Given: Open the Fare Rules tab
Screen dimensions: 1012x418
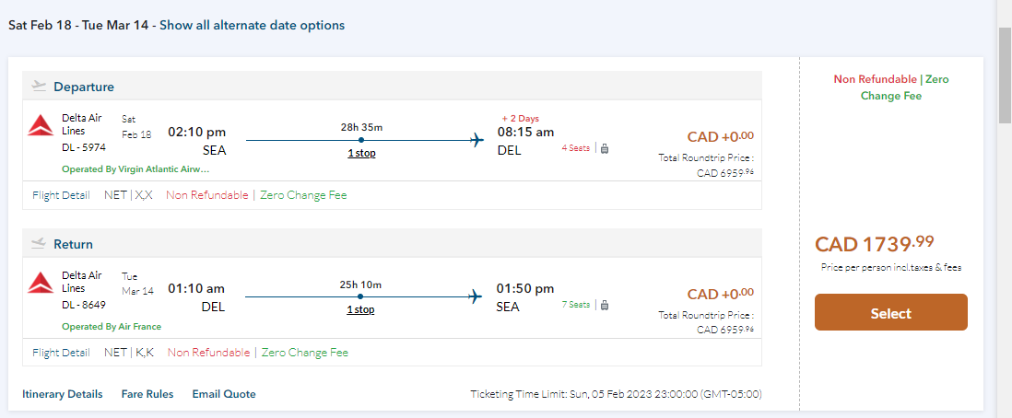Looking at the screenshot, I should pyautogui.click(x=147, y=394).
